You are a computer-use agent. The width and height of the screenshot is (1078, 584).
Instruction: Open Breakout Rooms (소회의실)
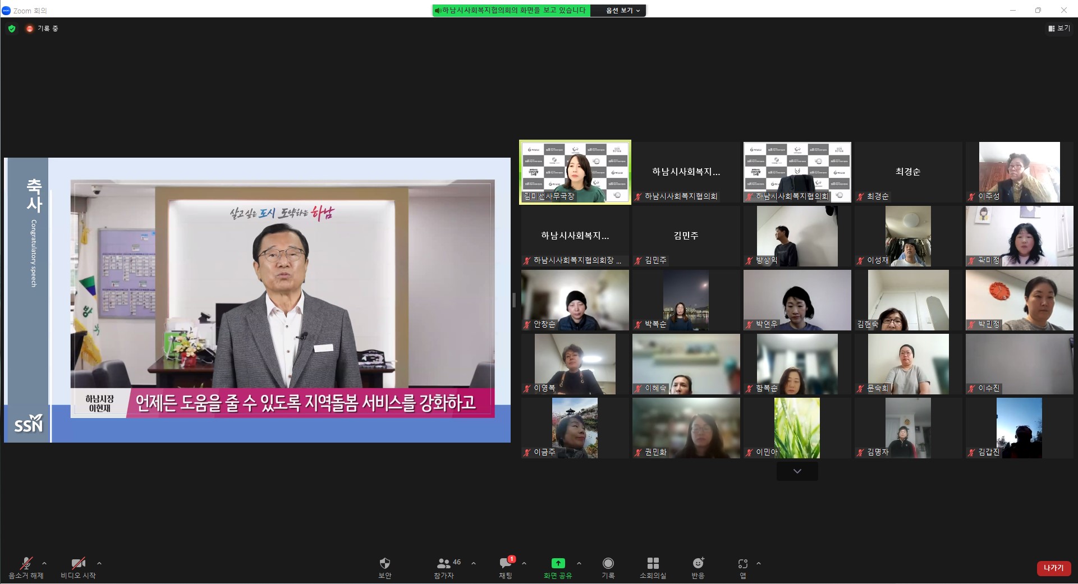(x=653, y=563)
